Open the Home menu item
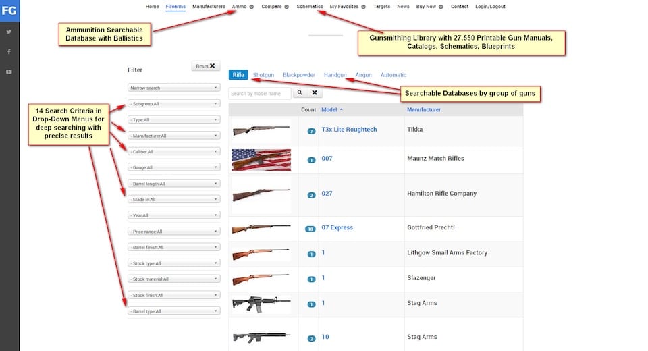 152,7
